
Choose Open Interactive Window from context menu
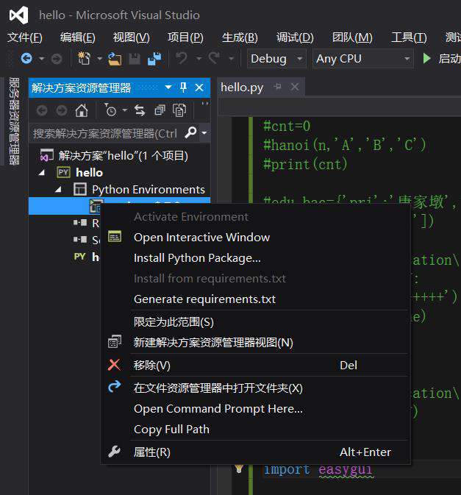255,237
